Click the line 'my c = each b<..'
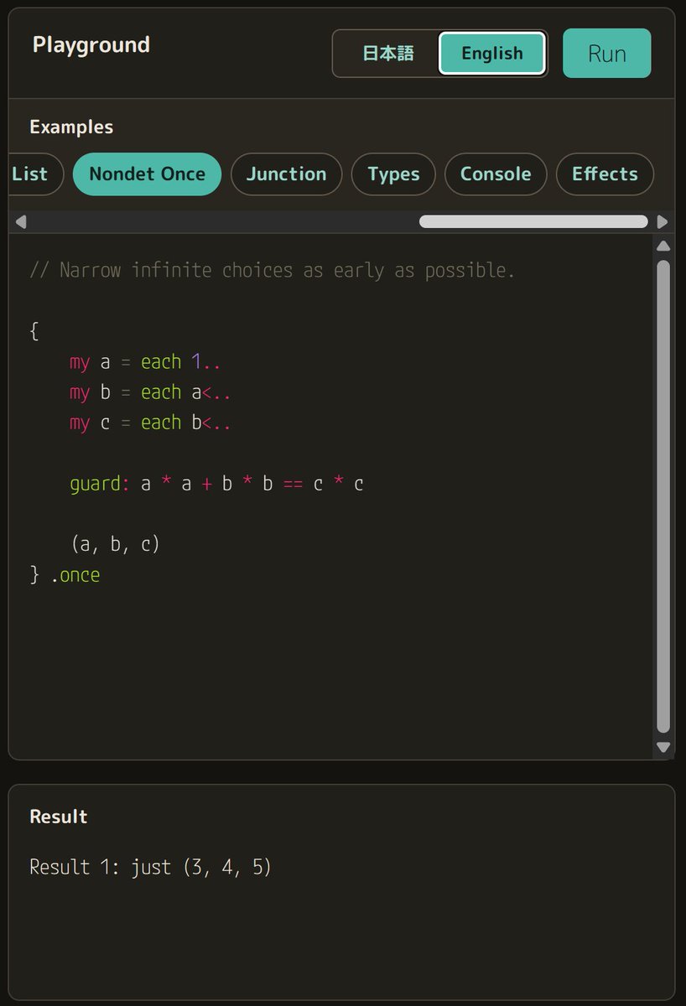The height and width of the screenshot is (1006, 686). [150, 423]
